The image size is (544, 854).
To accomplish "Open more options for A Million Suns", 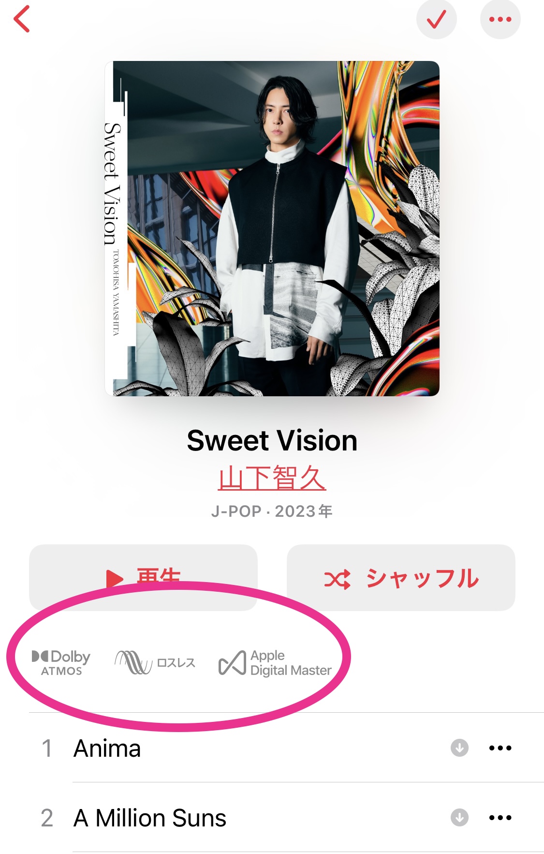I will tap(500, 818).
